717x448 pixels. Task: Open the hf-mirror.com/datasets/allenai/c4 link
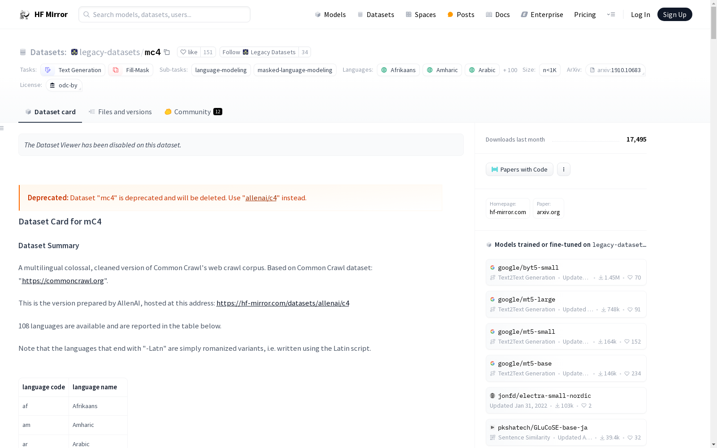click(283, 303)
